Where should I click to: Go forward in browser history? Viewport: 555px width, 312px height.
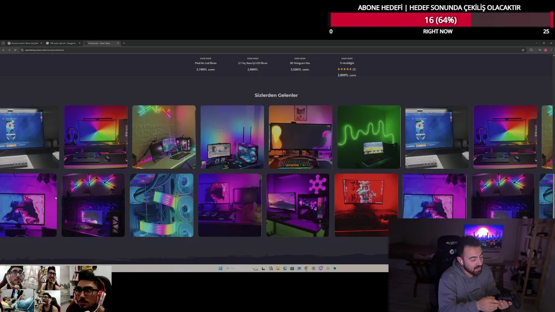pyautogui.click(x=9, y=50)
